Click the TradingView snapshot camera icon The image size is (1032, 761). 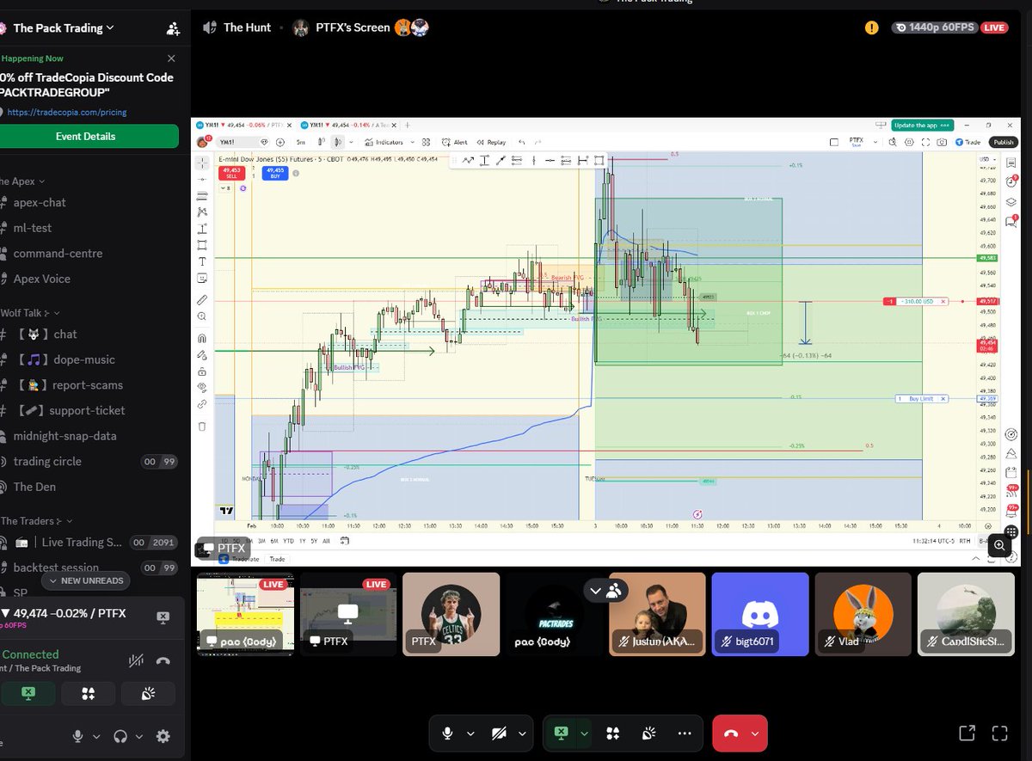click(x=943, y=142)
